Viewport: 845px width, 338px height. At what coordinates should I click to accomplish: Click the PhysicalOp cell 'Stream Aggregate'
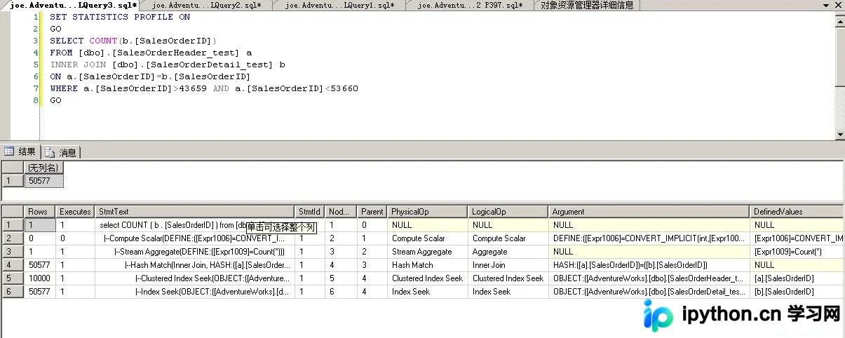point(427,252)
